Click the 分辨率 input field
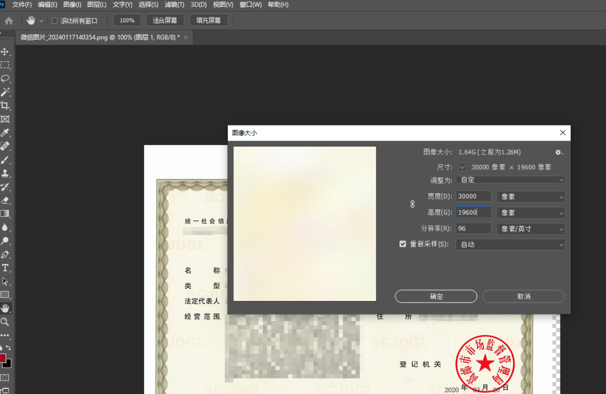 coord(473,229)
